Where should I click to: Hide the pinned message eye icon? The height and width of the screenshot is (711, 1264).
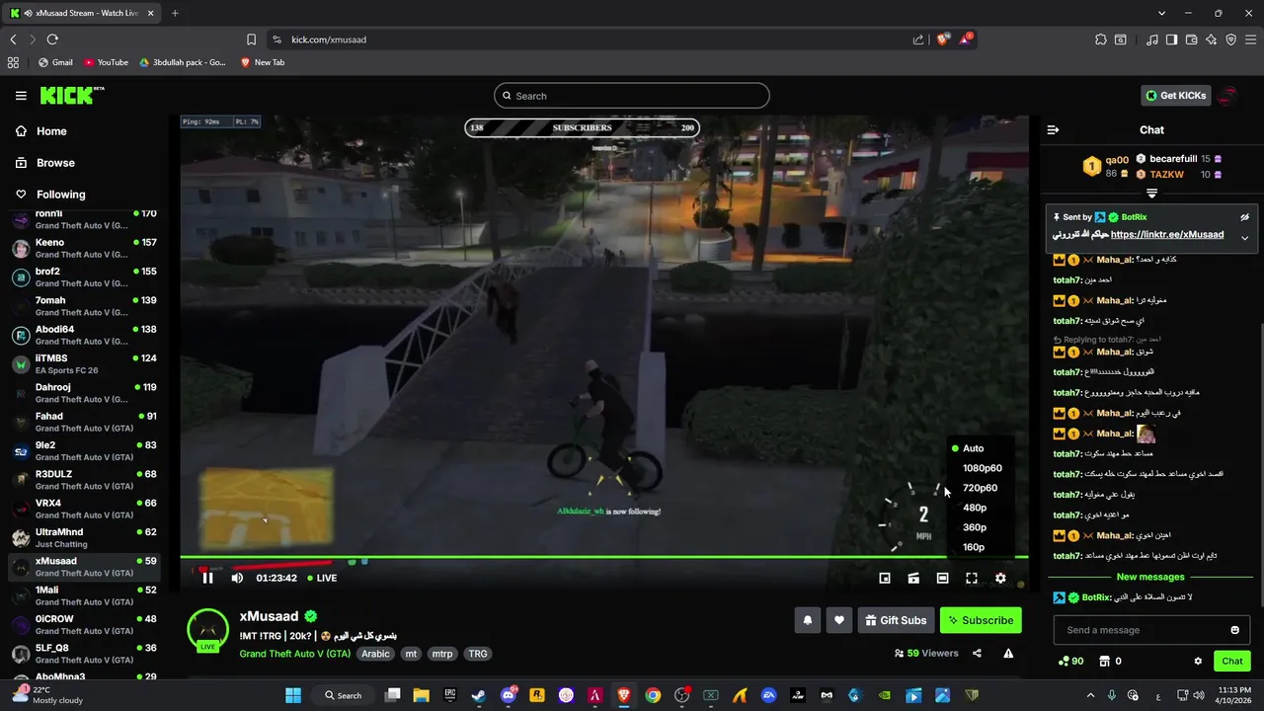[x=1244, y=217]
